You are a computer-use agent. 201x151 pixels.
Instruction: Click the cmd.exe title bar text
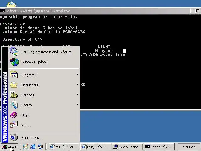[38, 11]
